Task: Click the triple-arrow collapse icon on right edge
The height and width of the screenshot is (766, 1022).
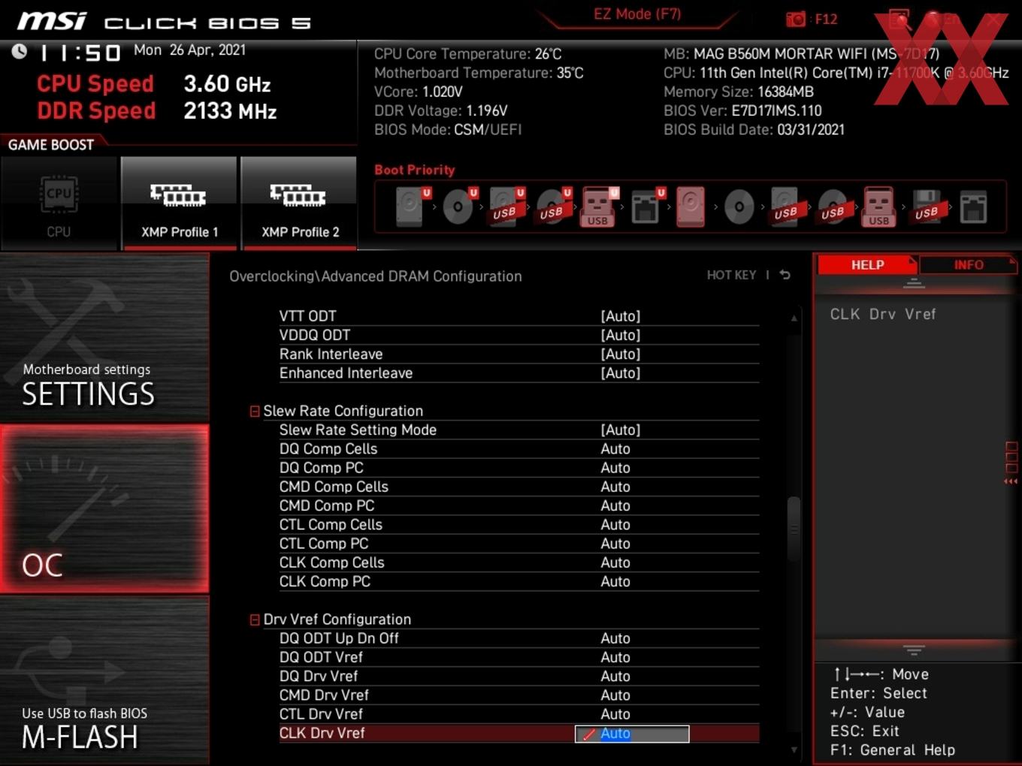Action: coord(1011,481)
